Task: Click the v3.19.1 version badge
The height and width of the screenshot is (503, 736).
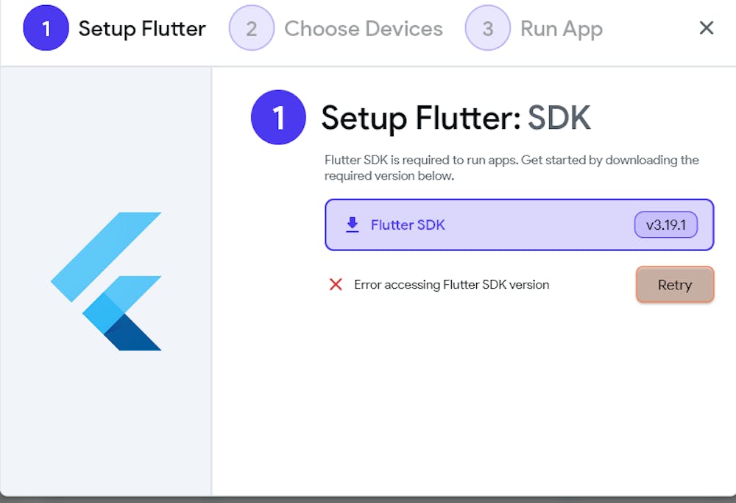Action: click(665, 225)
